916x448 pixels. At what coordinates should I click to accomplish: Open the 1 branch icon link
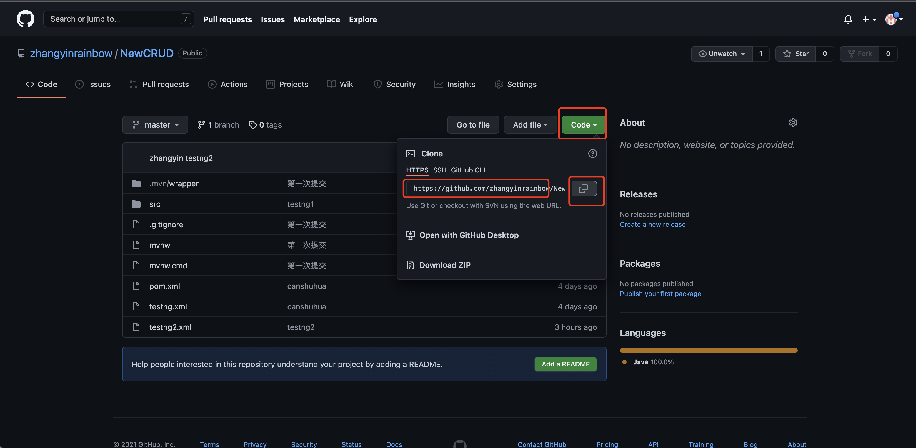(218, 125)
